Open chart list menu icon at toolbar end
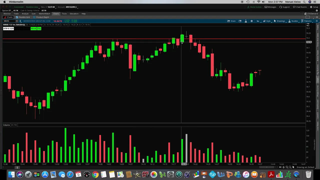This screenshot has height=180, width=320. (x=317, y=21)
